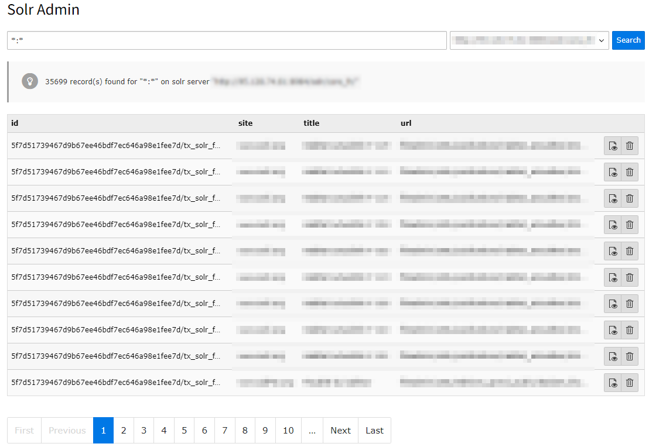The height and width of the screenshot is (447, 649).
Task: Delete the record in the last result row
Action: [x=630, y=383]
